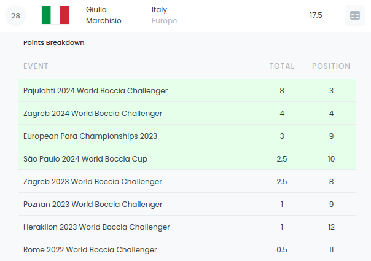Select Poznan 2023 World Boccia Challenger row

point(93,205)
